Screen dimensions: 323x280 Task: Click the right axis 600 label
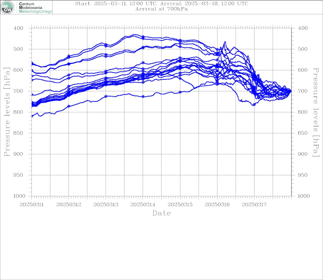pos(303,70)
